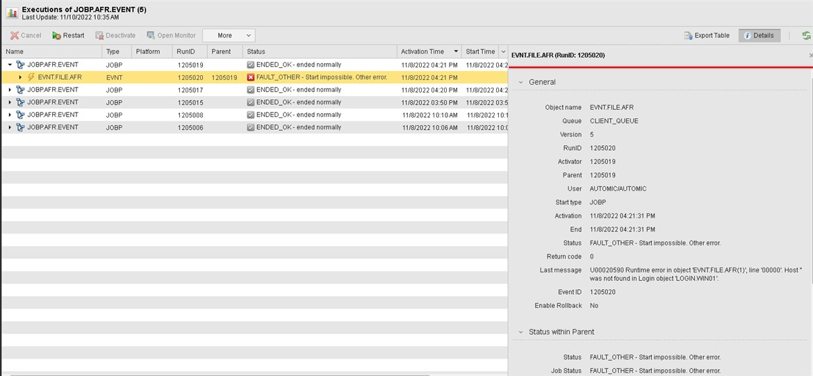Click the workflow icon of RunID 1205006 row
This screenshot has width=813, height=376.
(x=20, y=127)
